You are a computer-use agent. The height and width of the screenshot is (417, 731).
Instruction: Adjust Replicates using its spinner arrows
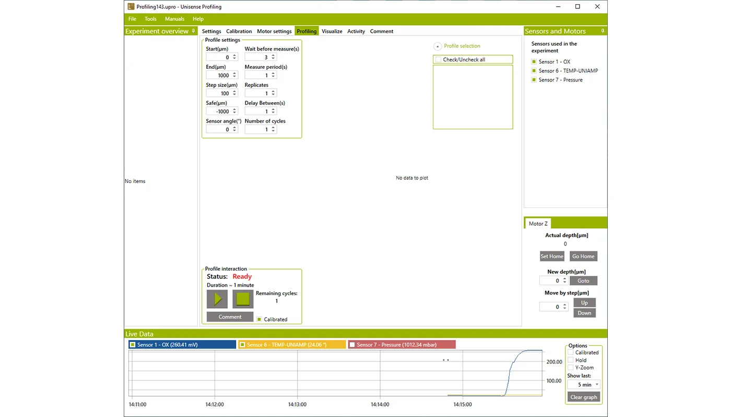273,93
